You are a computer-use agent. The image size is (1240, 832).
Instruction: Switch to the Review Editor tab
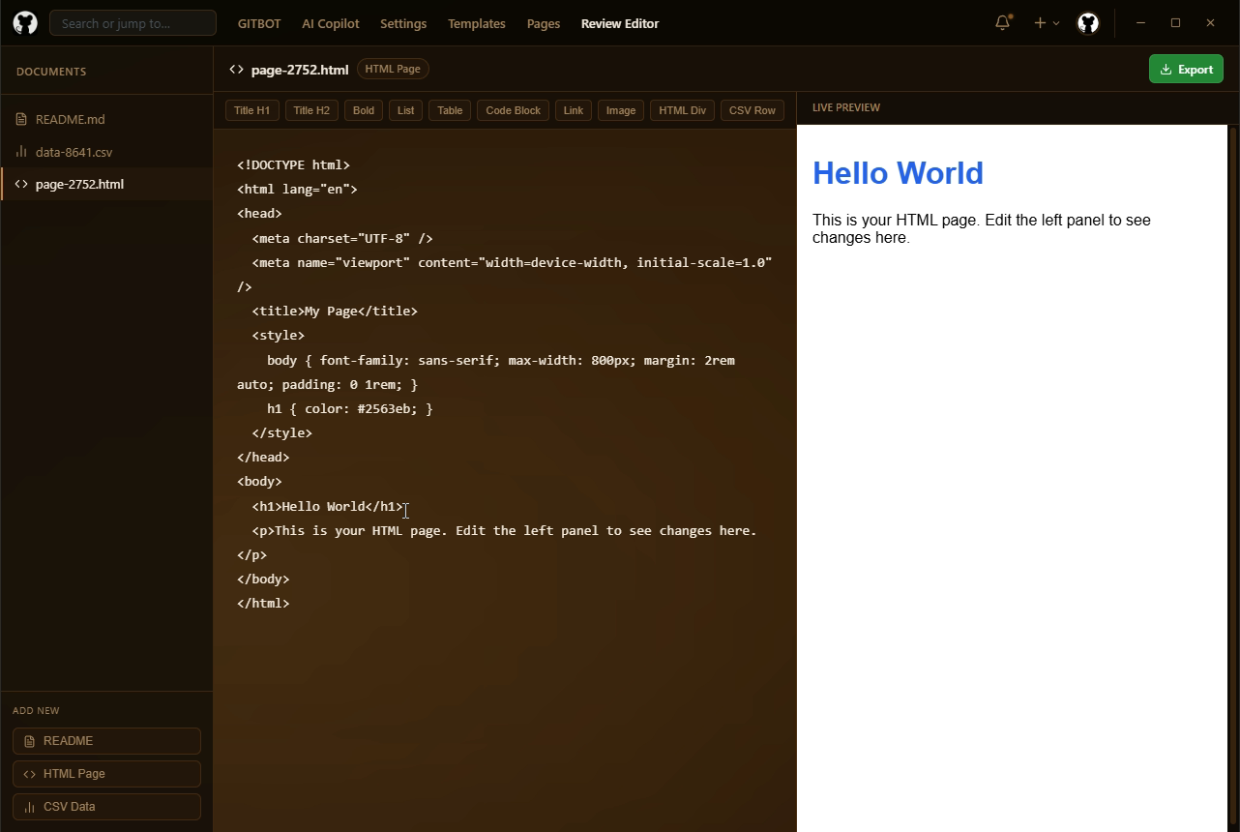620,23
